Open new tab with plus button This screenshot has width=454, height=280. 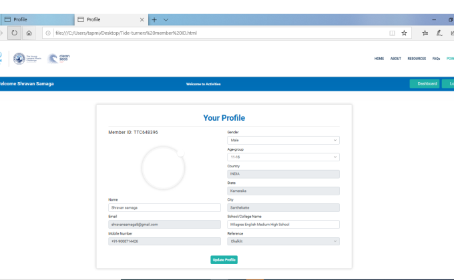pyautogui.click(x=154, y=19)
